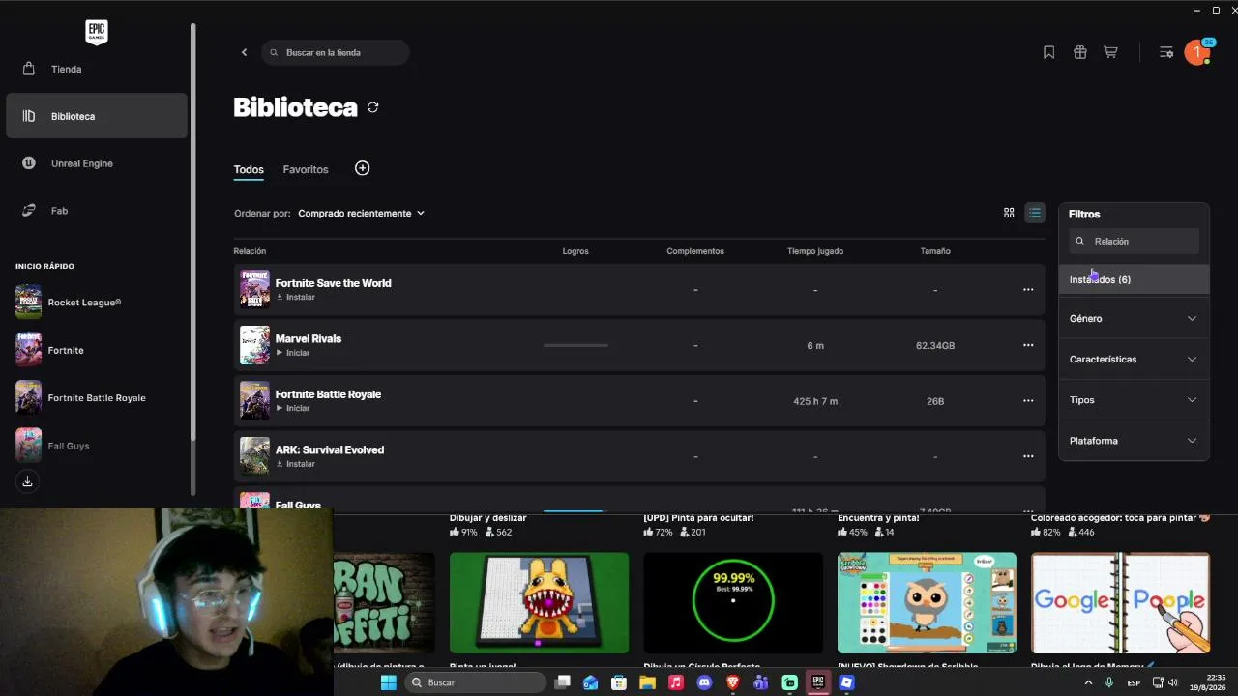The image size is (1238, 696).
Task: Open the Google Poople drawing thumbnail
Action: point(1120,603)
